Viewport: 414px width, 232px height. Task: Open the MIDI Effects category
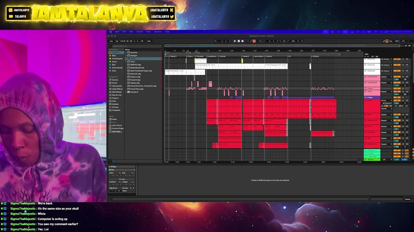(x=117, y=92)
